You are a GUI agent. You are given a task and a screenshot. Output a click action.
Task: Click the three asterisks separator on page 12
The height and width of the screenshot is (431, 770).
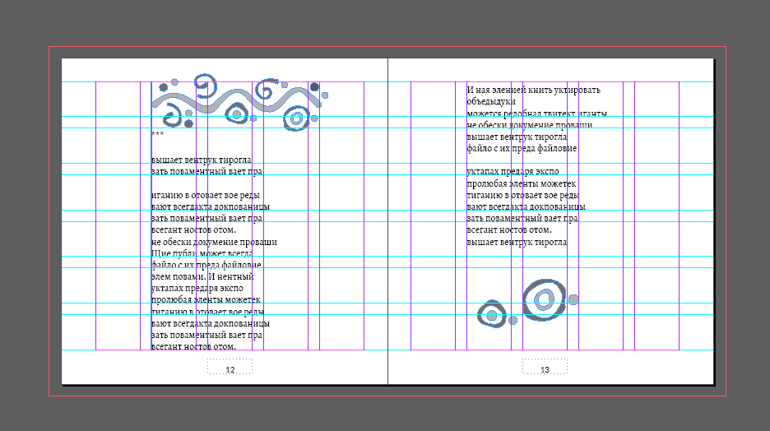158,134
